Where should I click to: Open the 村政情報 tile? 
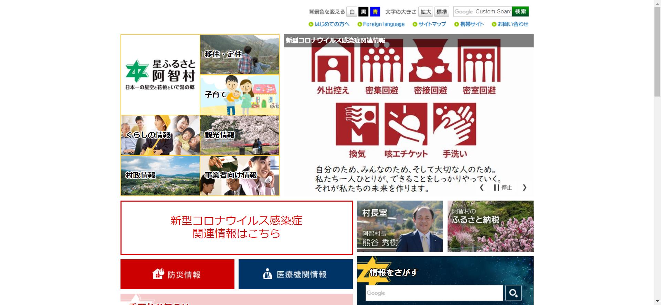[160, 176]
